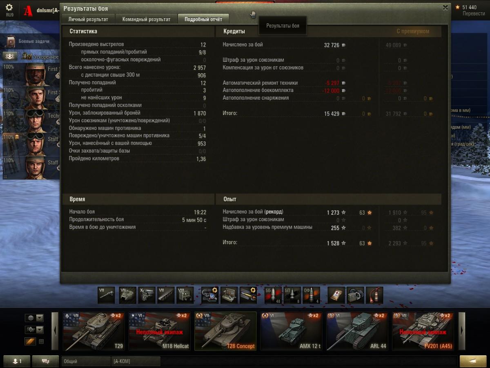Image resolution: width=490 pixels, height=368 pixels.
Task: Select the tier VII suspension module slot
Action: click(166, 295)
